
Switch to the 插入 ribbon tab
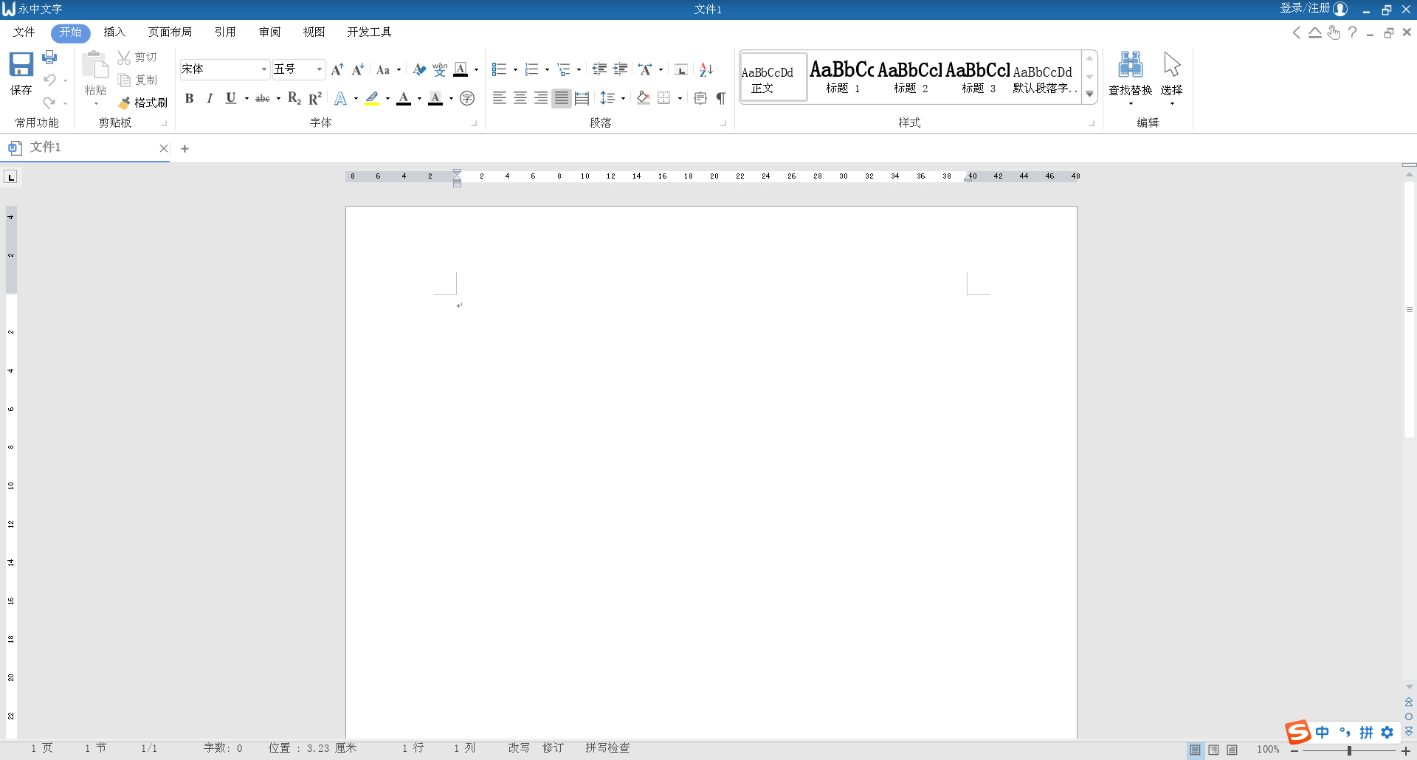[x=113, y=32]
